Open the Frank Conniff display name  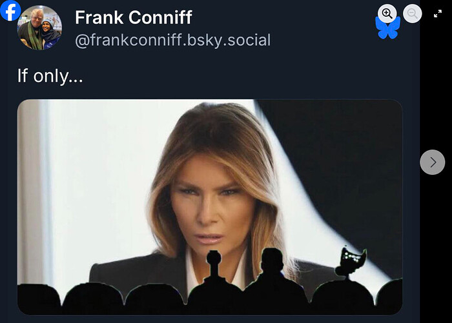pyautogui.click(x=134, y=17)
